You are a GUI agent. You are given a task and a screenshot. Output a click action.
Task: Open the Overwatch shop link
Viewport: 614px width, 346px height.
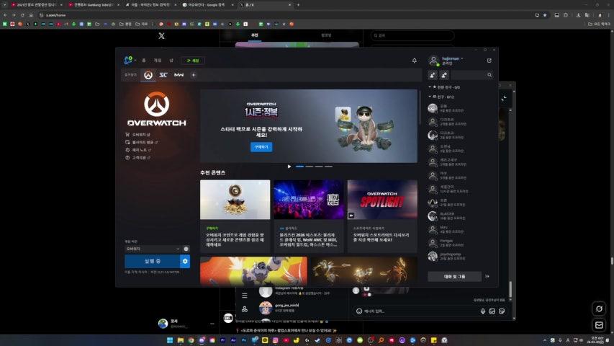point(137,135)
